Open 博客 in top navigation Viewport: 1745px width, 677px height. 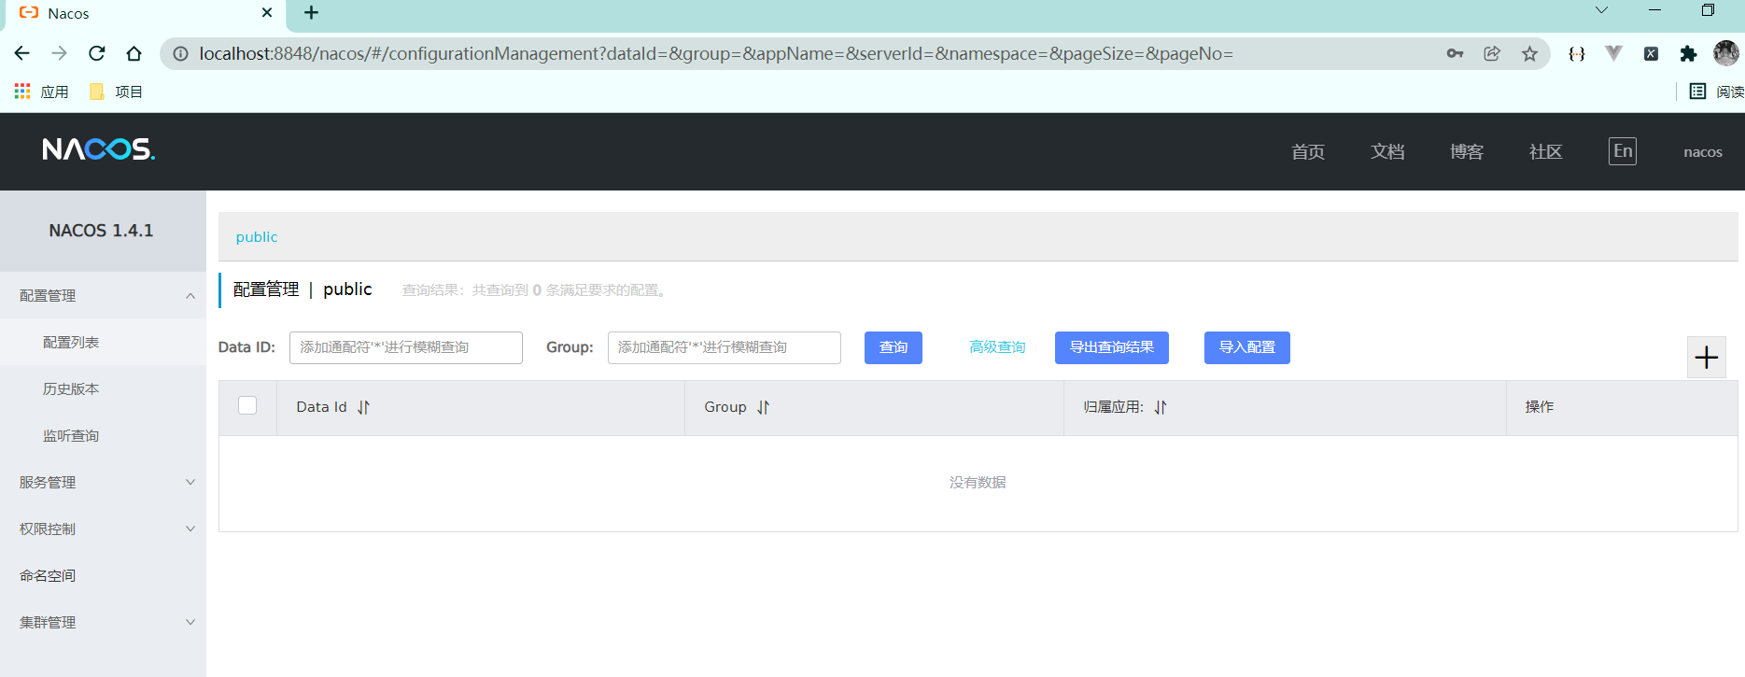coord(1467,152)
